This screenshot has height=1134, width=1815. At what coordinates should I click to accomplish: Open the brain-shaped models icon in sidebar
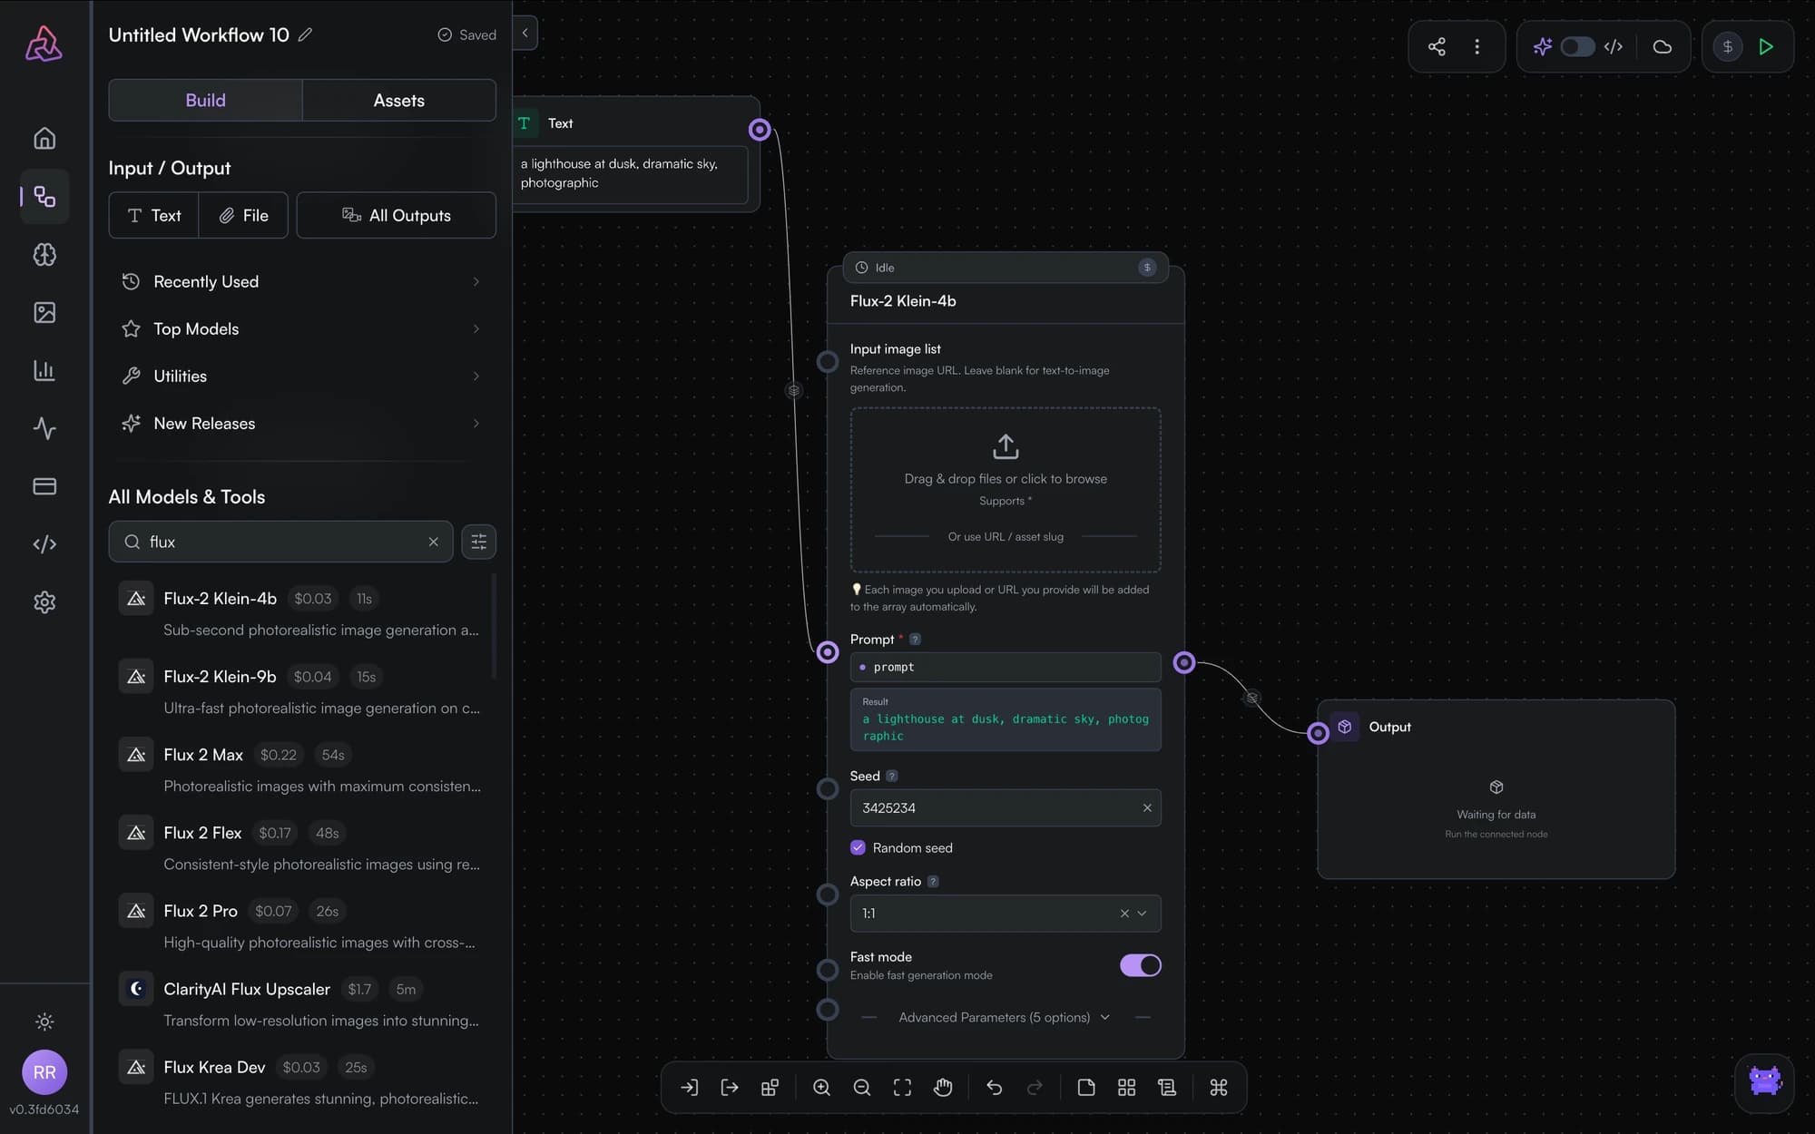click(x=44, y=254)
